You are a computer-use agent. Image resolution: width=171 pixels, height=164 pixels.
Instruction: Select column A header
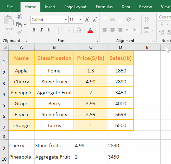point(21,47)
